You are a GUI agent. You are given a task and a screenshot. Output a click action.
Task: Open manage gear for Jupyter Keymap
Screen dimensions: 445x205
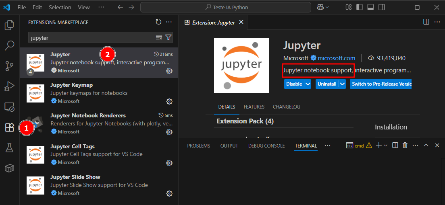coord(169,101)
